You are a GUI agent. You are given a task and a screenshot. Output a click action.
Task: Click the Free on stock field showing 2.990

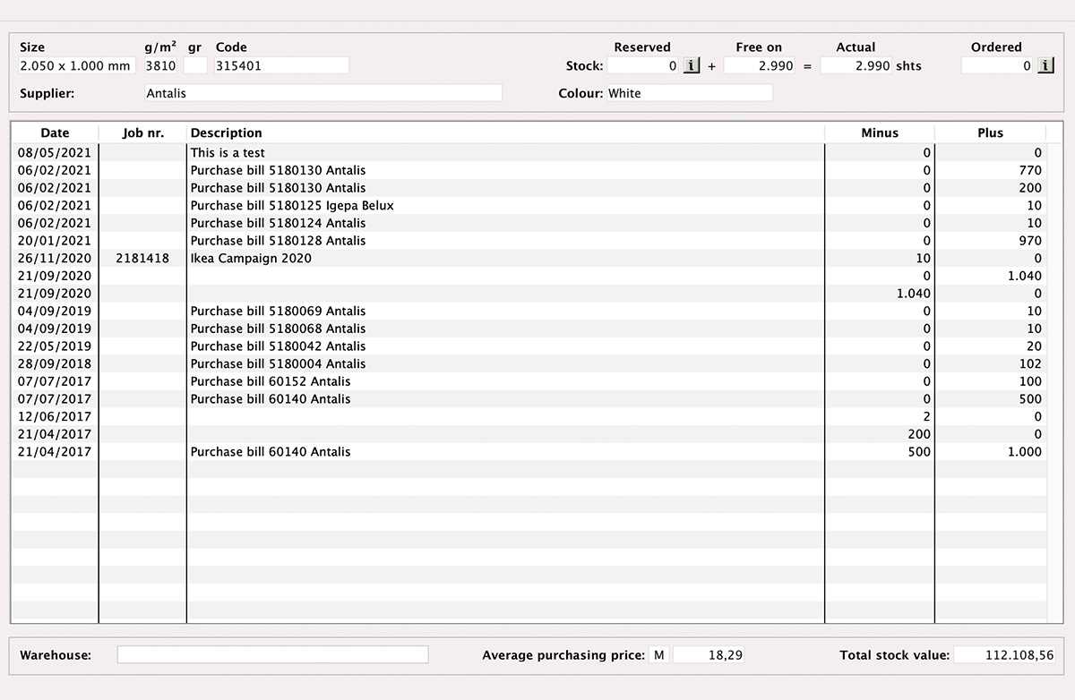tap(759, 65)
